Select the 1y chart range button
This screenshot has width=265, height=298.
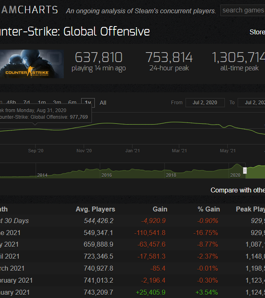[88, 103]
